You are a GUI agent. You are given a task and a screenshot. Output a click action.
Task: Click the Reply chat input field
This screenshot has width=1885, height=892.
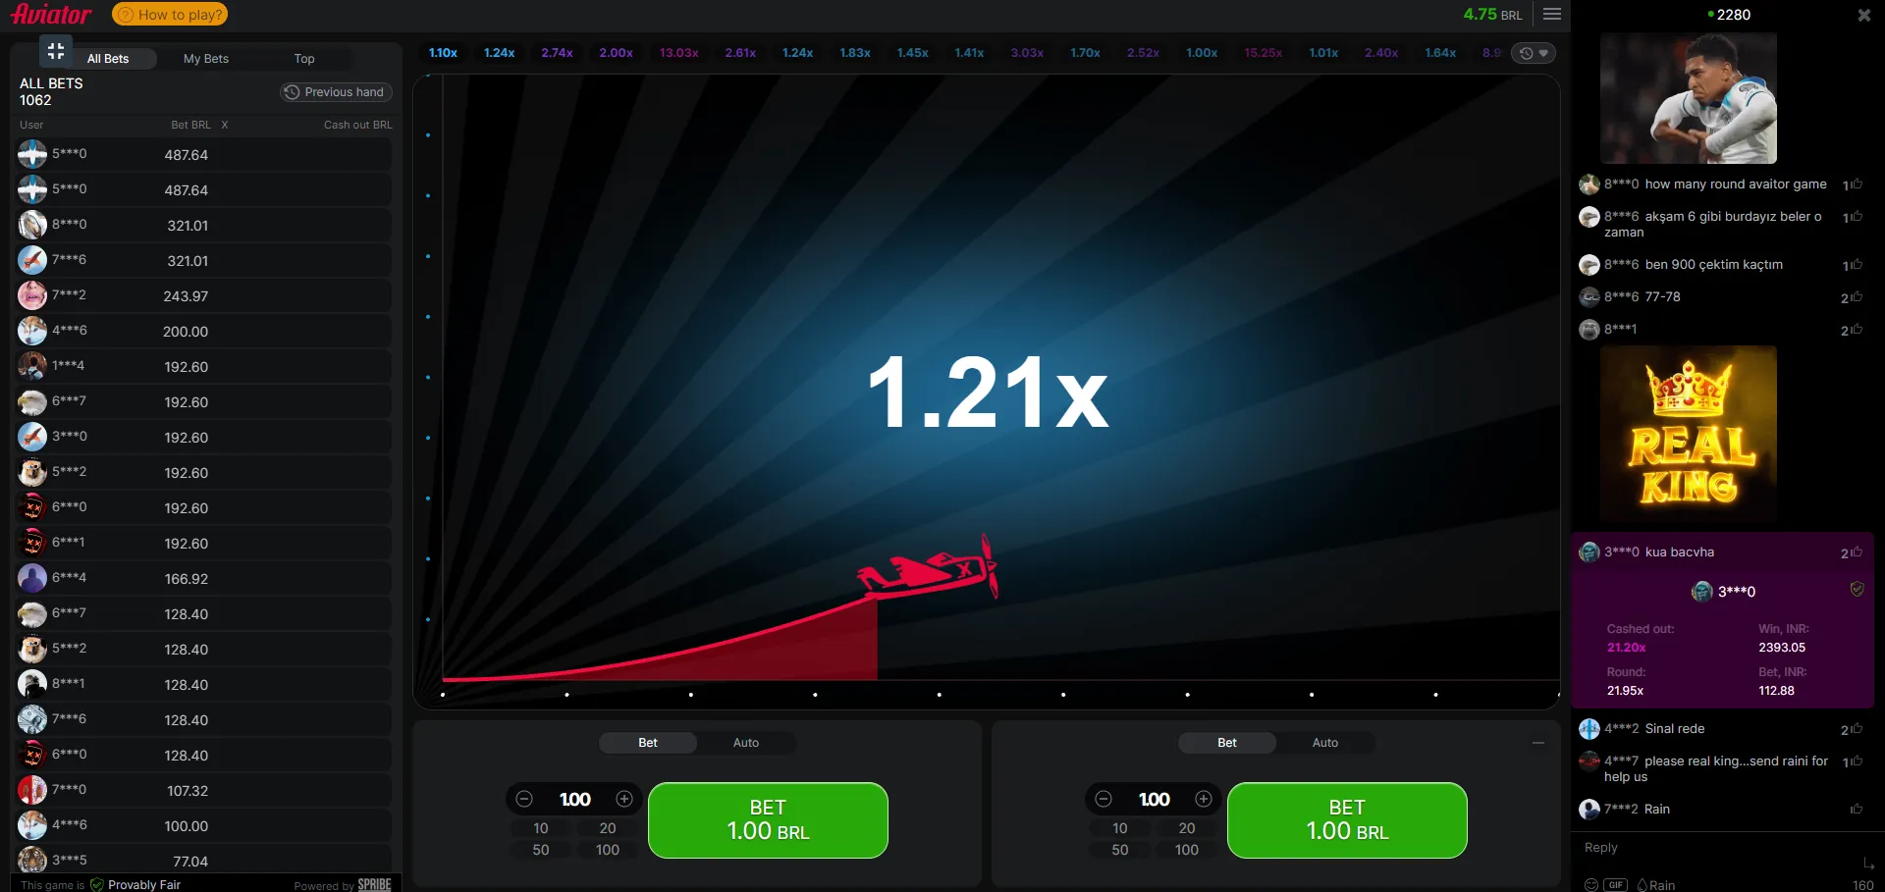1718,848
